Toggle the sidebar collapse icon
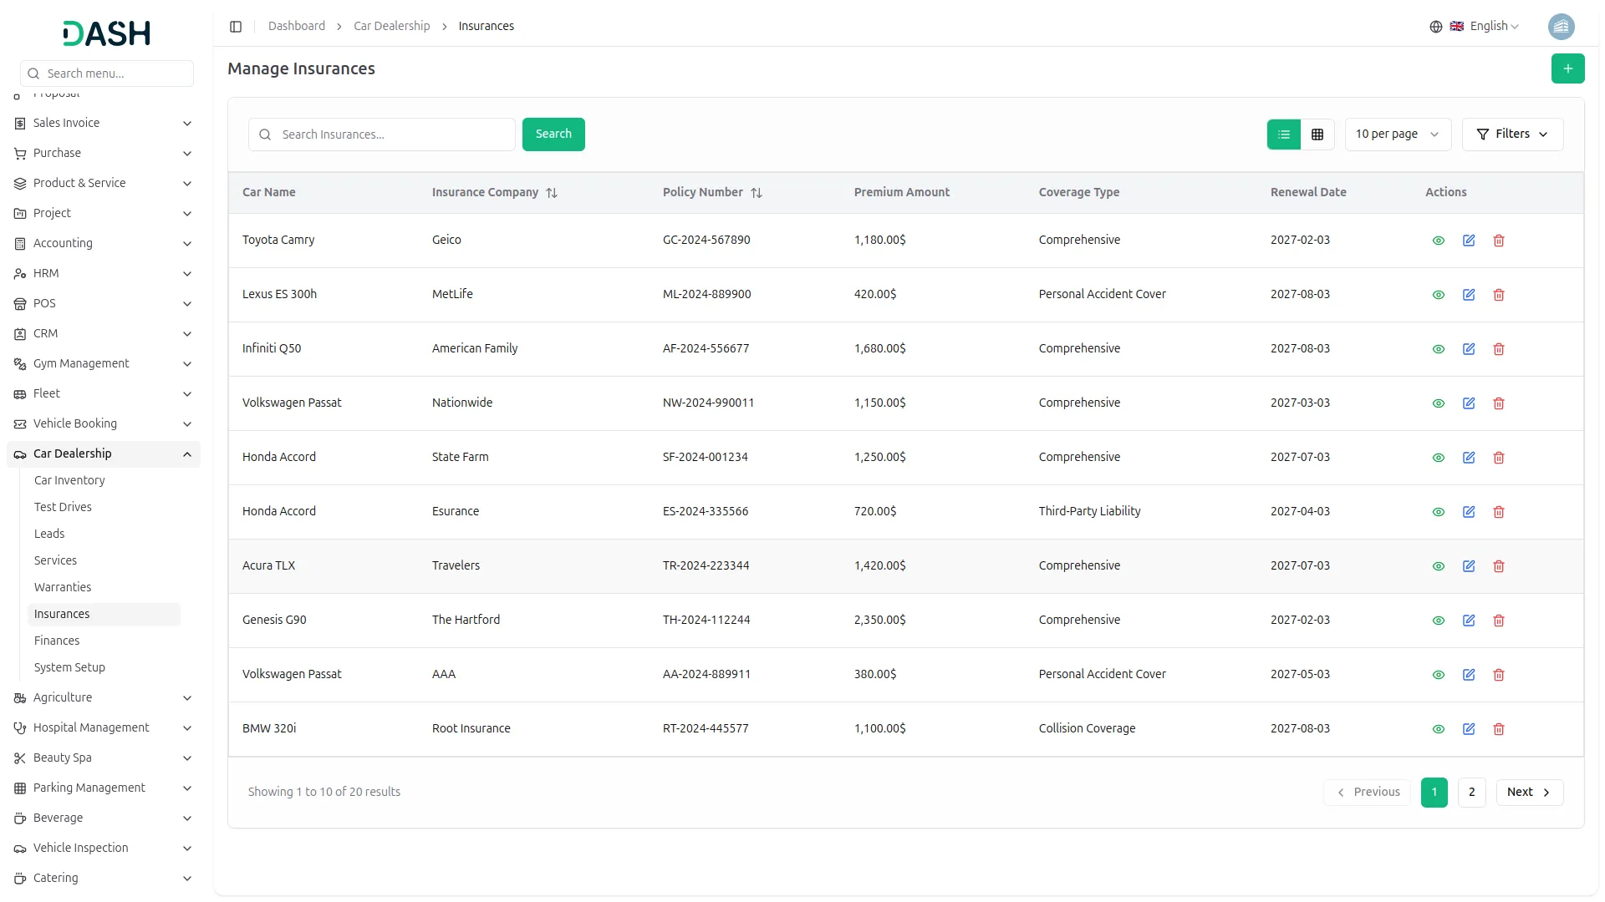The height and width of the screenshot is (902, 1605). coord(236,27)
